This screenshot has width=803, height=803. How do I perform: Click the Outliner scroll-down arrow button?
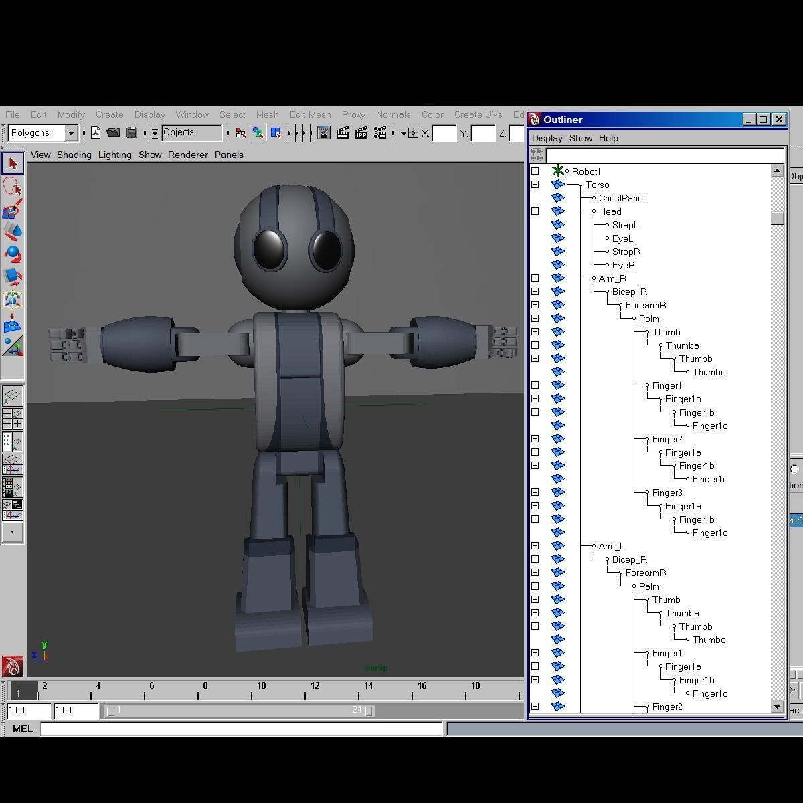[777, 707]
